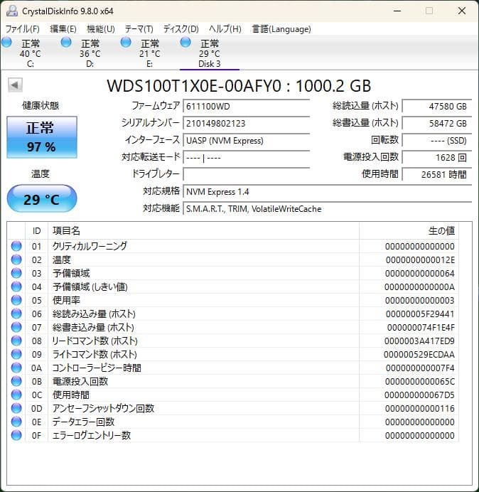This screenshot has width=479, height=492.
Task: Click raw value 00000000067D5
Action: point(419,395)
